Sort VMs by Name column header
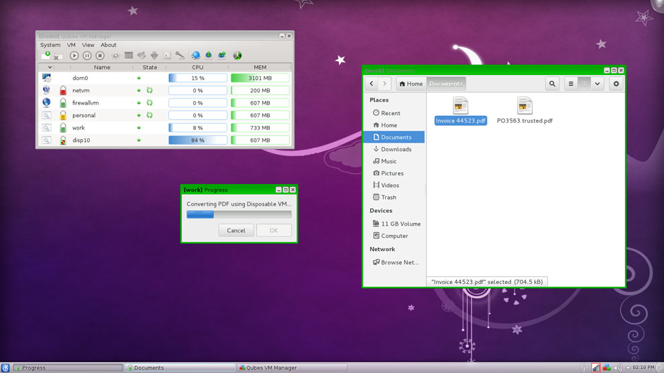The width and height of the screenshot is (664, 373). (x=102, y=67)
